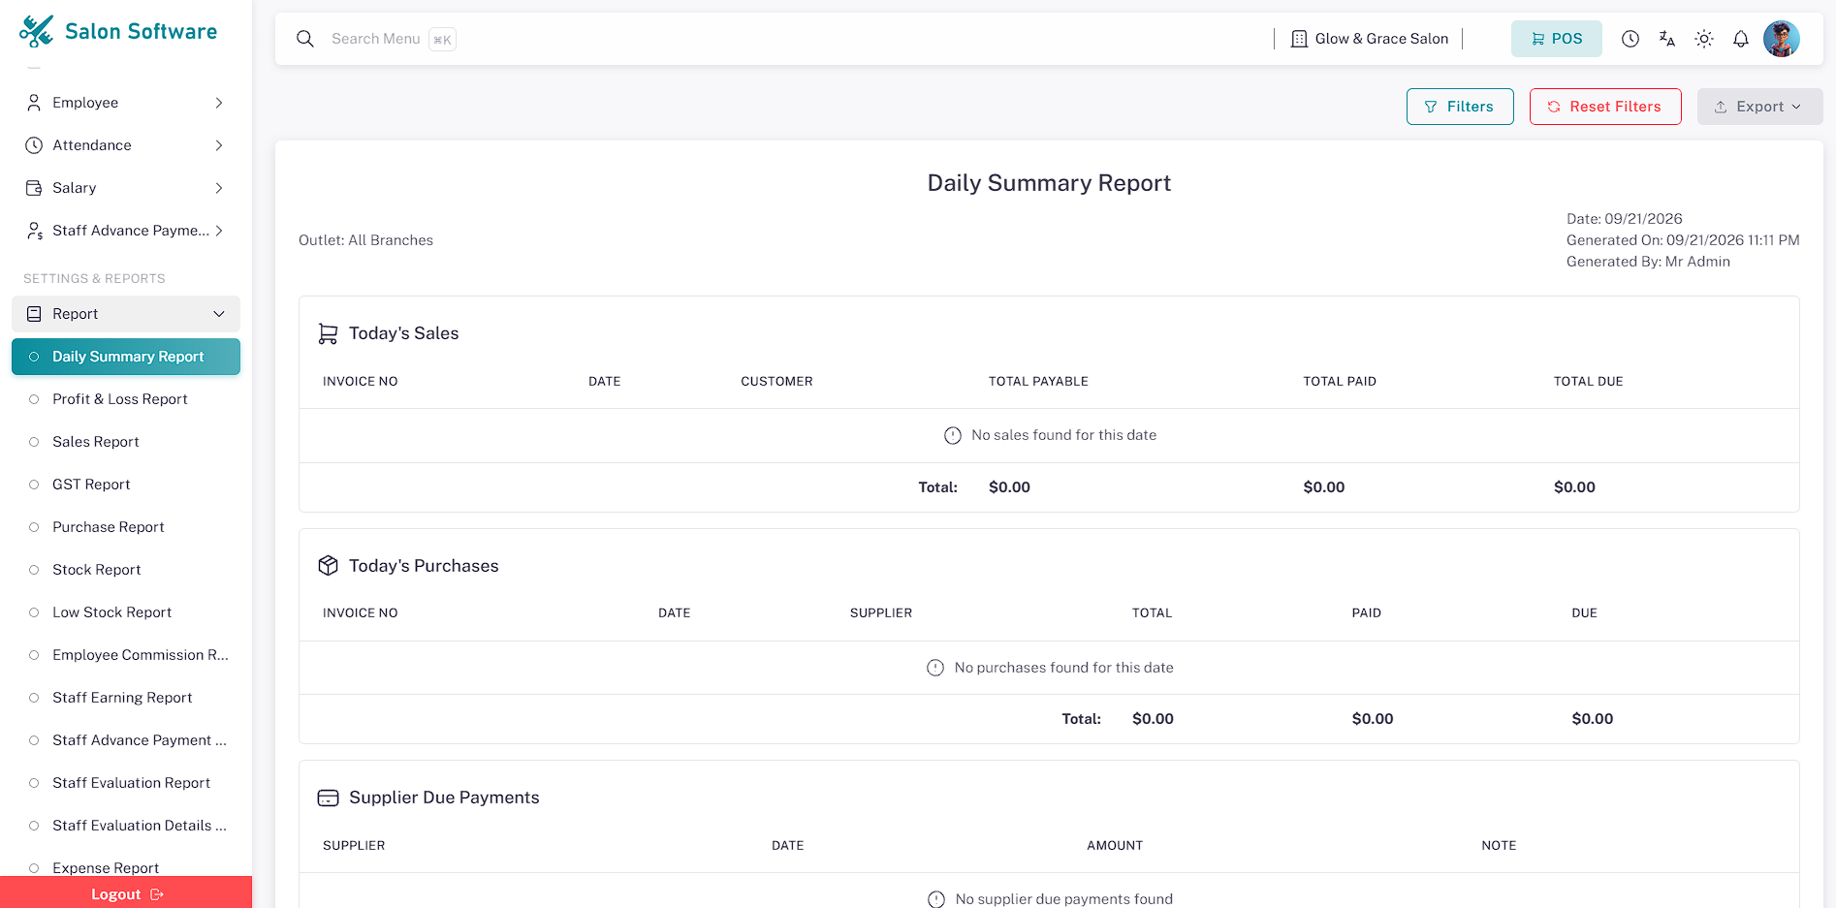Open the clock history icon in header
This screenshot has height=908, width=1836.
click(x=1630, y=39)
